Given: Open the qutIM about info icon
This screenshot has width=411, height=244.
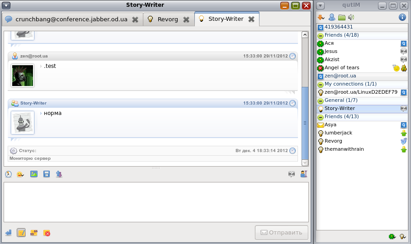Looking at the screenshot, I should coord(402,17).
